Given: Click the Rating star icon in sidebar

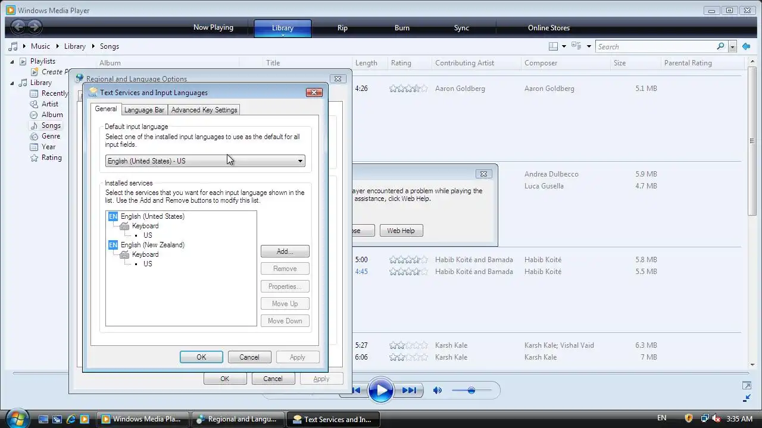Looking at the screenshot, I should [35, 158].
